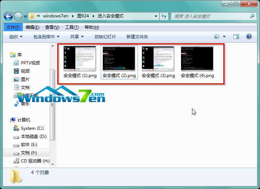Maximize the Explorer window
This screenshot has height=189, width=260.
[236, 4]
